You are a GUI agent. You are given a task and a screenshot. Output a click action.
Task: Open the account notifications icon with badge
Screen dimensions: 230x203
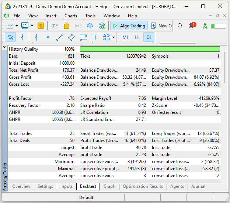(192, 26)
